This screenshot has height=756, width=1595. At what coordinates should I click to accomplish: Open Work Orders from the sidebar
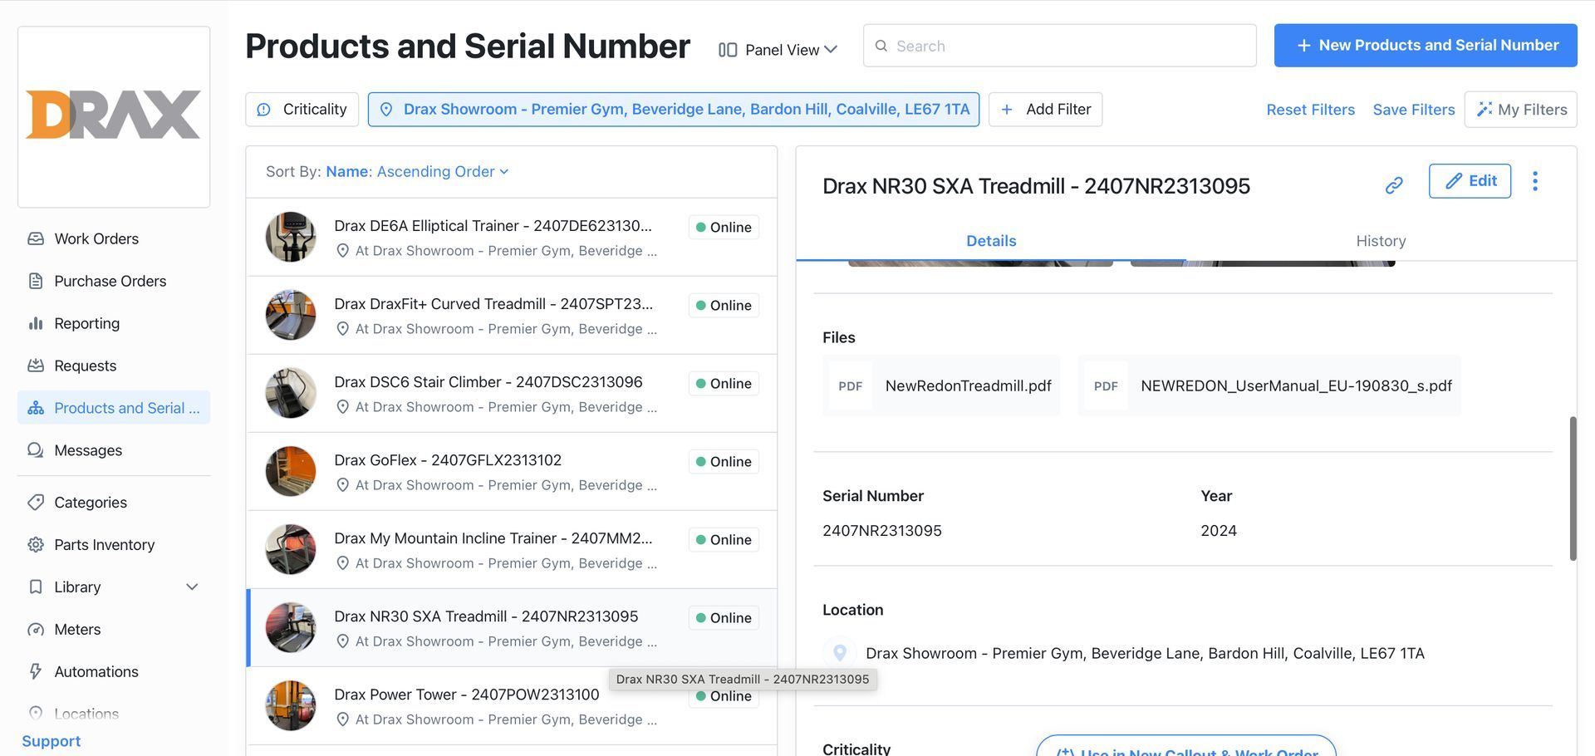pyautogui.click(x=96, y=238)
